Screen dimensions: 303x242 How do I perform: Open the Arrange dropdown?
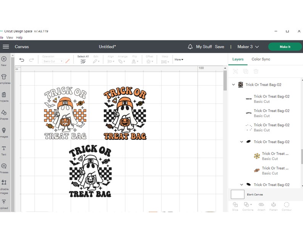click(122, 61)
